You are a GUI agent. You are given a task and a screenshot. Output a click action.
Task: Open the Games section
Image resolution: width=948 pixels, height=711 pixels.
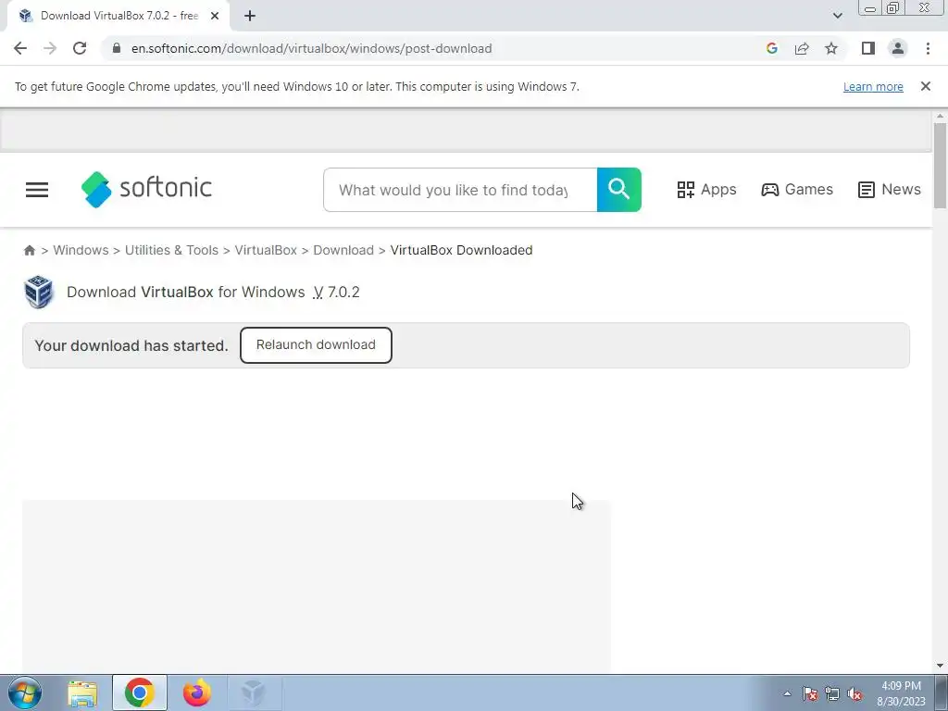point(797,190)
